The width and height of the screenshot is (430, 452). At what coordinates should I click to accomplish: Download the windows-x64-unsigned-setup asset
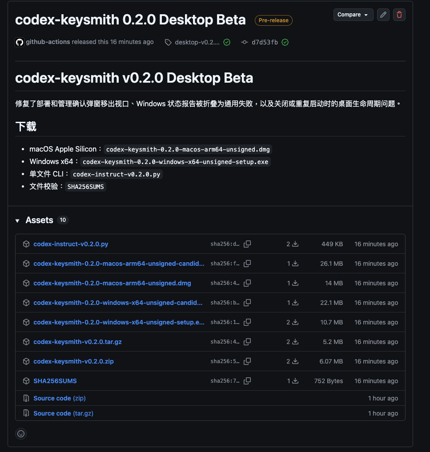click(119, 322)
